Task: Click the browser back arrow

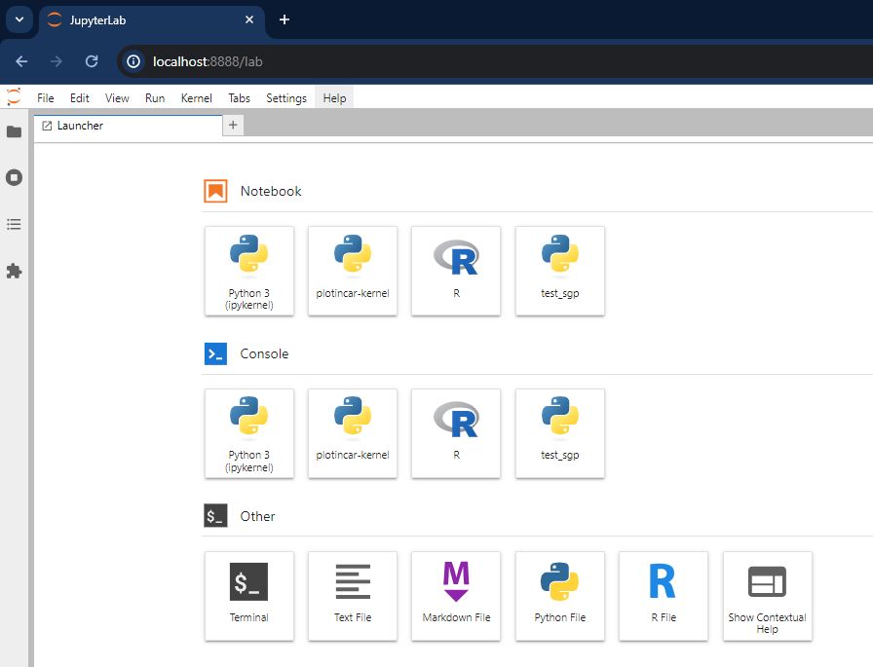Action: click(21, 61)
